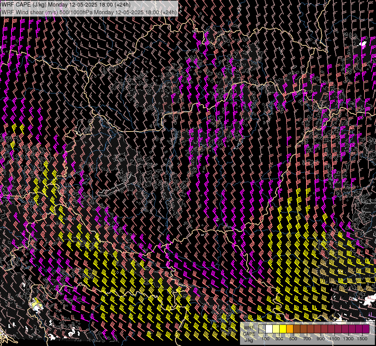The image size is (376, 346).
Task: Click the WRF CAPE title line
Action: 66,5
